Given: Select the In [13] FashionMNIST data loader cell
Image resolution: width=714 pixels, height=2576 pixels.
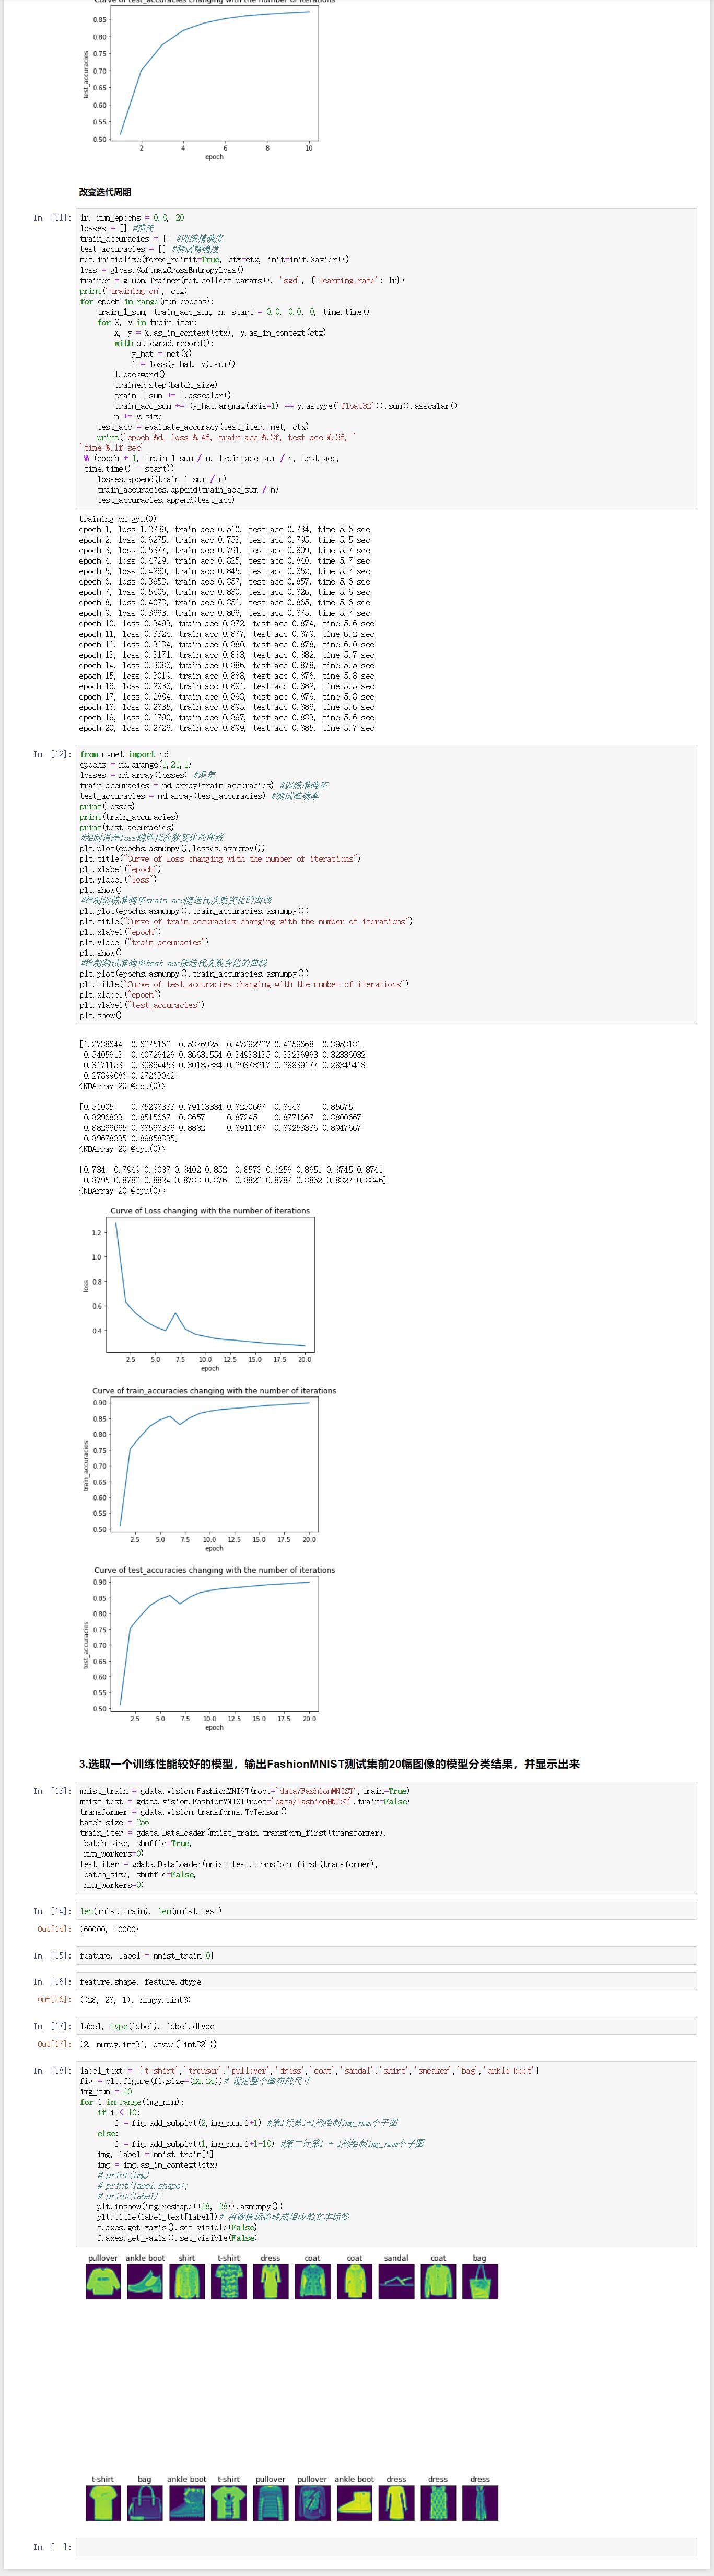Looking at the screenshot, I should pos(385,1837).
